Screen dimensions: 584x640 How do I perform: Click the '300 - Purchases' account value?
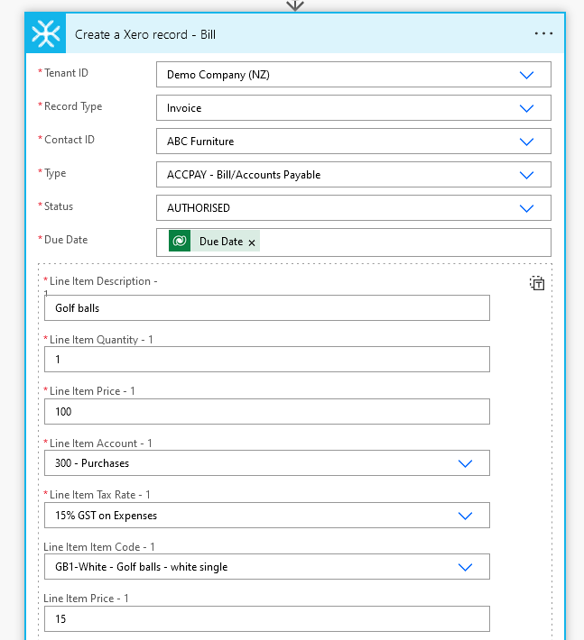click(92, 463)
